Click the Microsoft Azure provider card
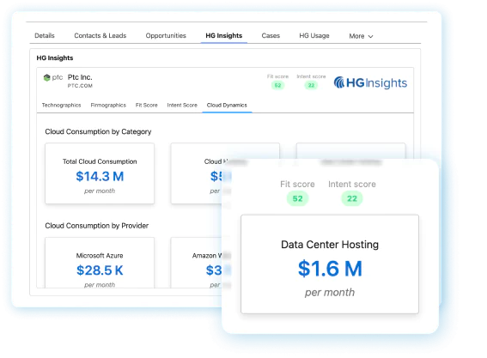Image resolution: width=487 pixels, height=358 pixels. 100,263
